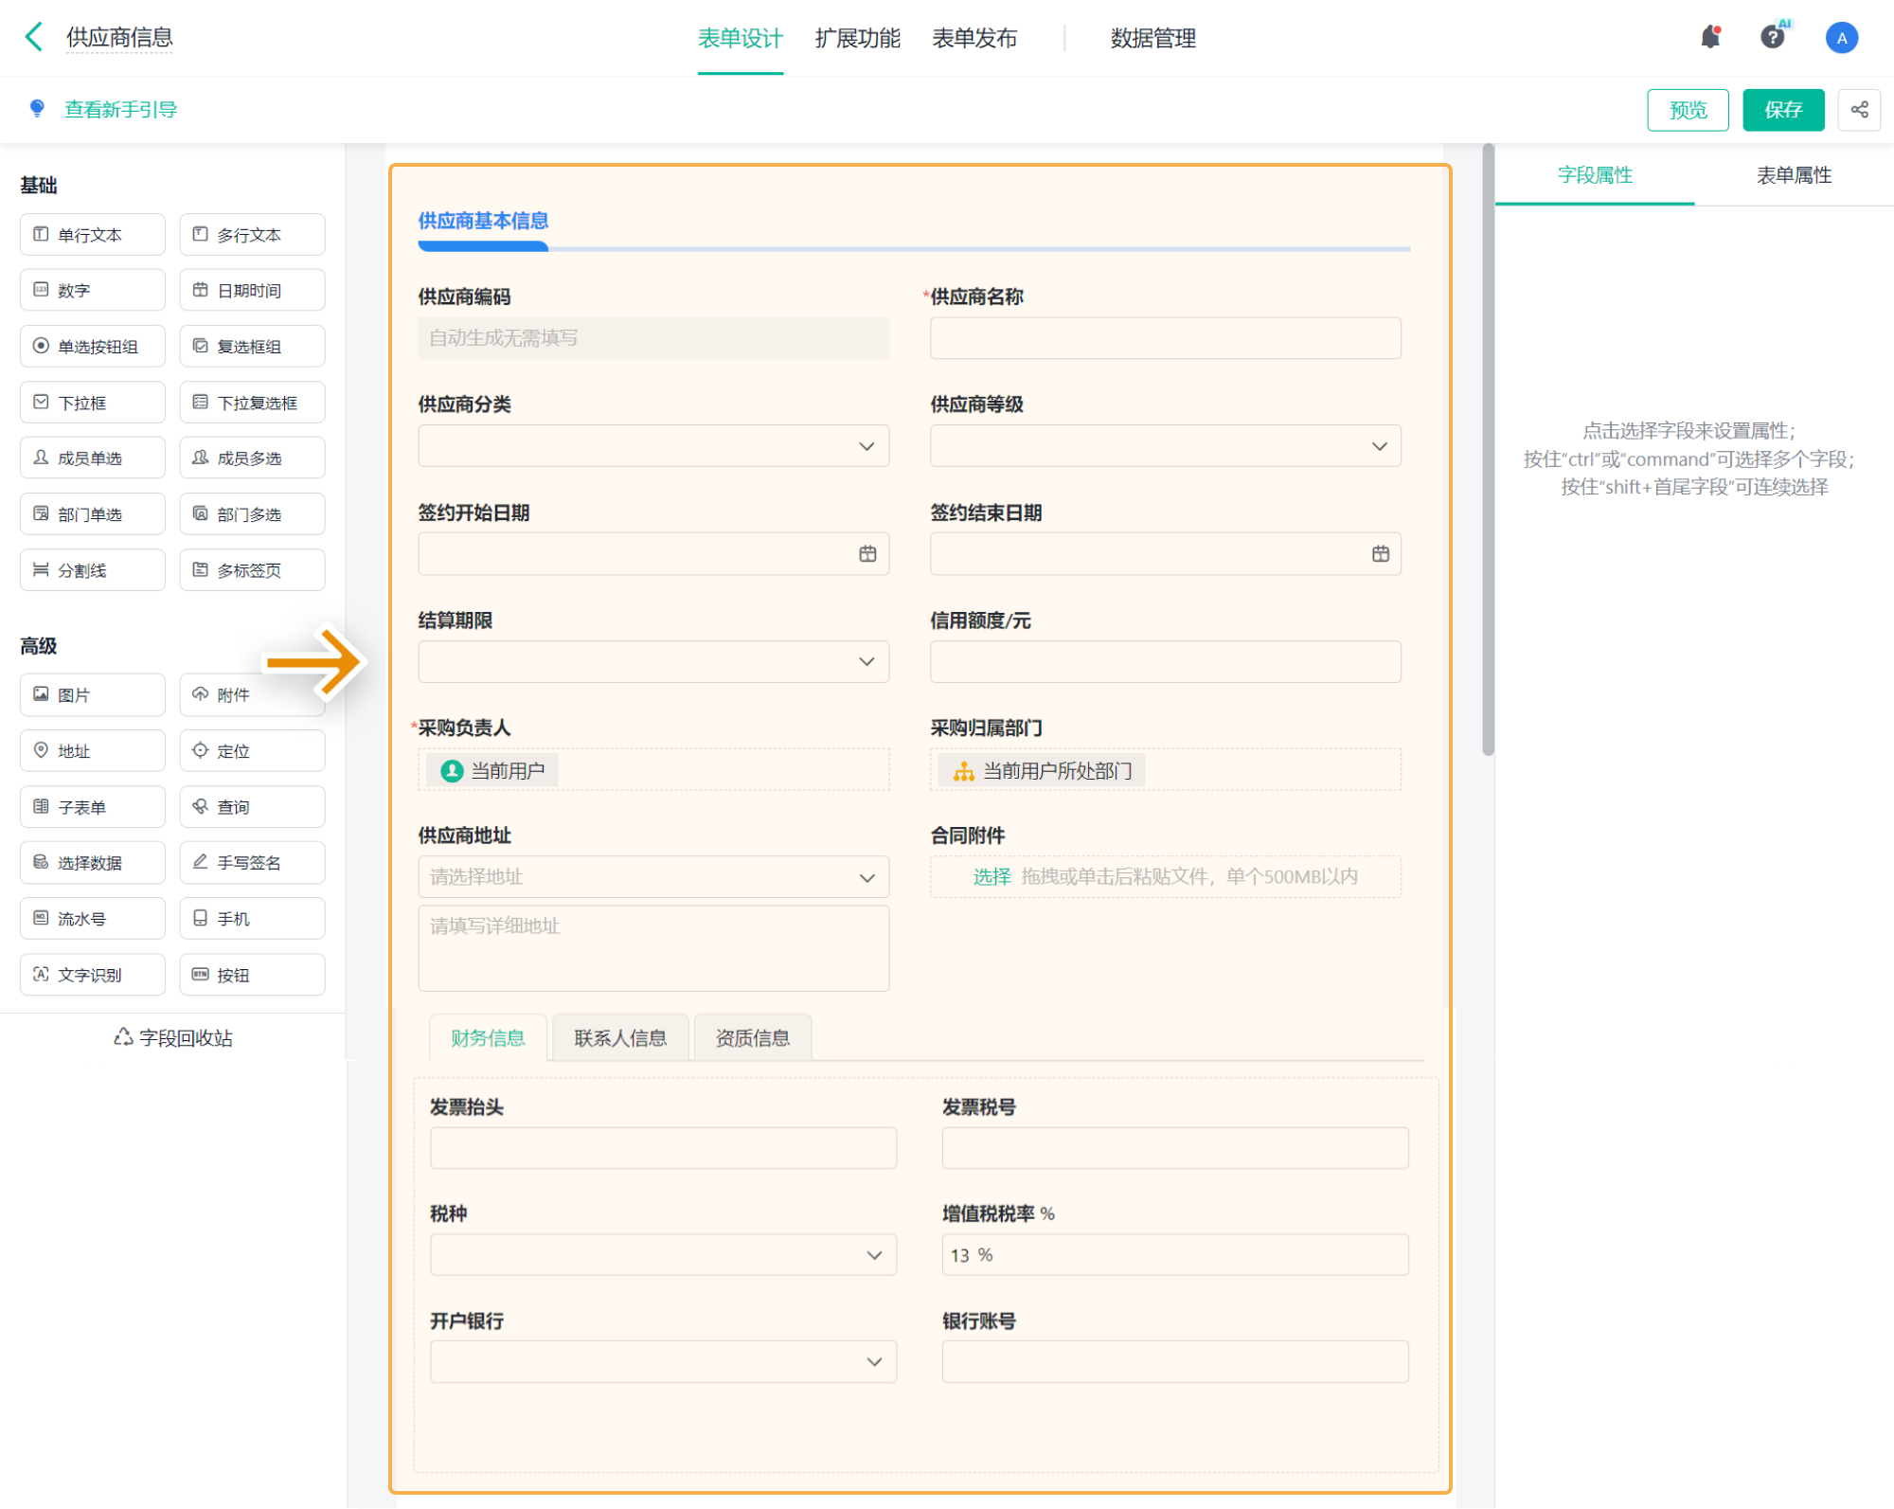Switch to the 联系人信息 tab
Screen dimensions: 1894x1509
620,1038
